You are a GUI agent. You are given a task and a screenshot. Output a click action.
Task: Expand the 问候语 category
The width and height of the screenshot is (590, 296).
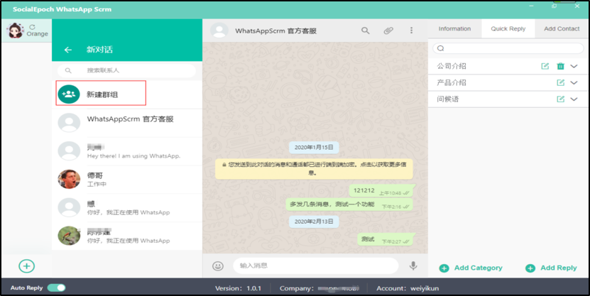[574, 99]
